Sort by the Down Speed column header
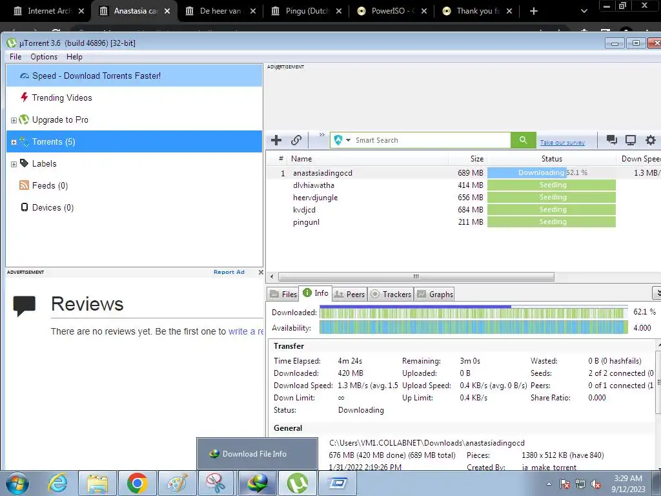The image size is (661, 496). click(x=638, y=159)
